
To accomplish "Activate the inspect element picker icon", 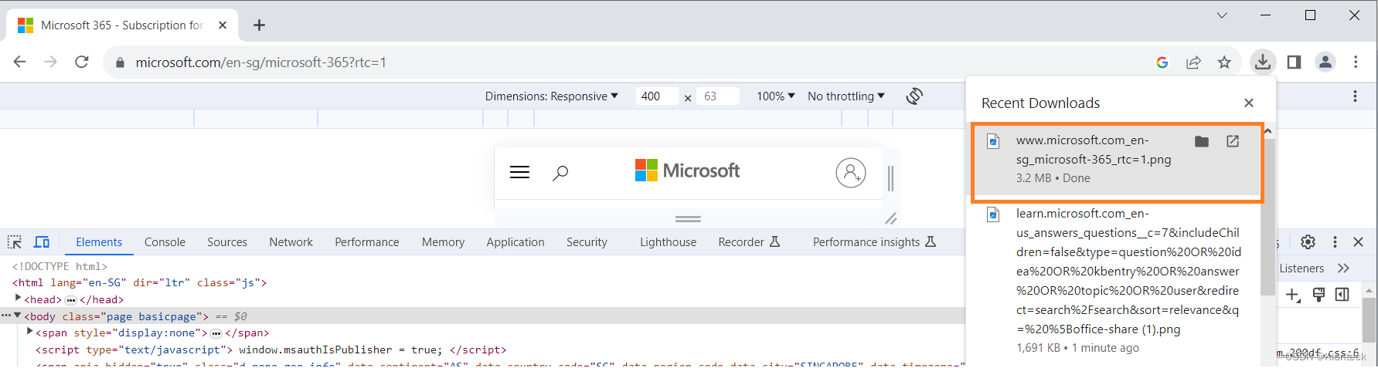I will pyautogui.click(x=15, y=242).
